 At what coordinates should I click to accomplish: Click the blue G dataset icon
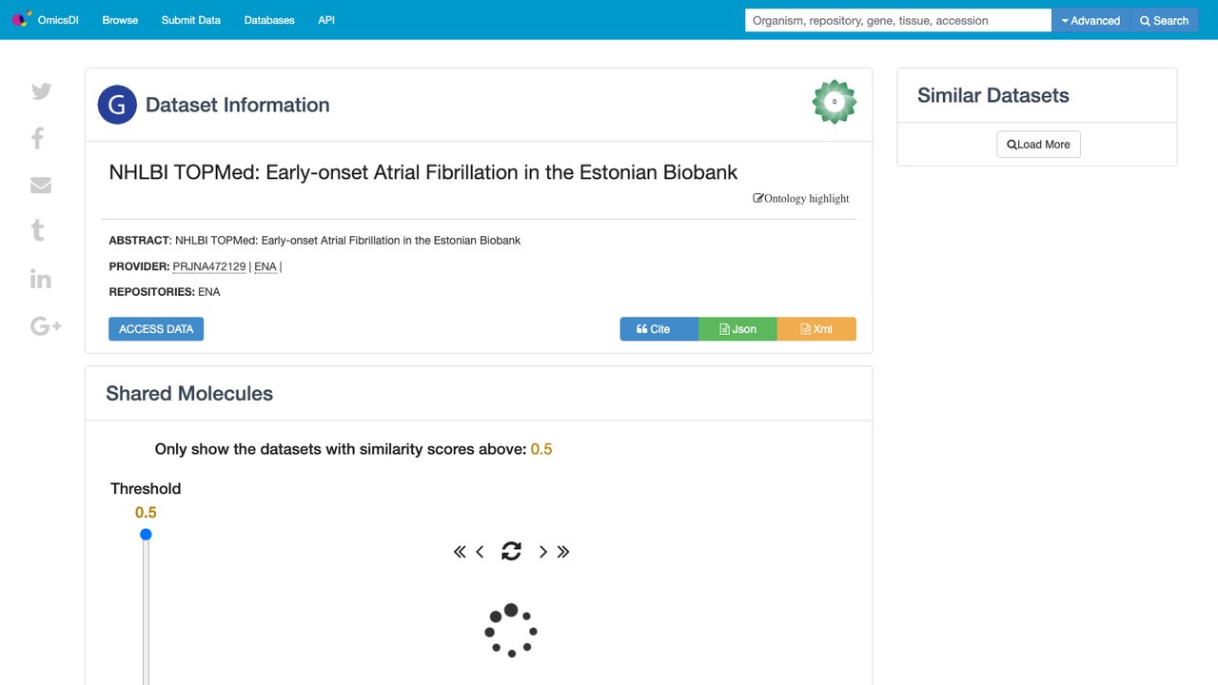point(117,105)
